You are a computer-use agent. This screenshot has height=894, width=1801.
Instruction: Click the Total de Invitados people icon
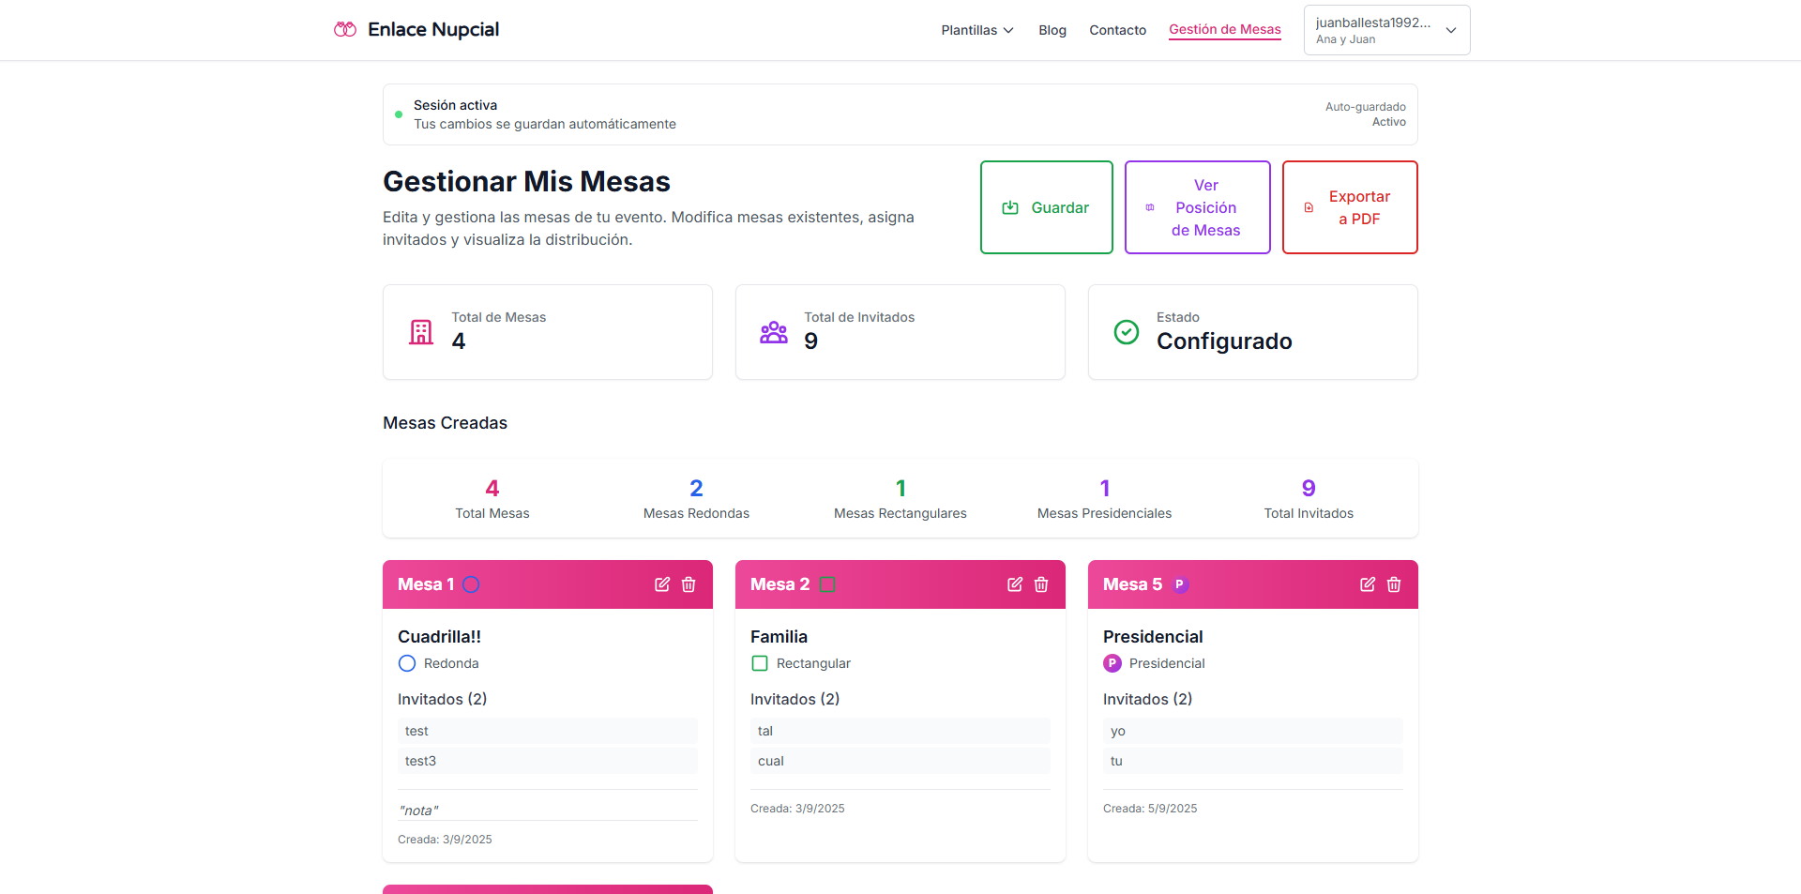click(774, 332)
